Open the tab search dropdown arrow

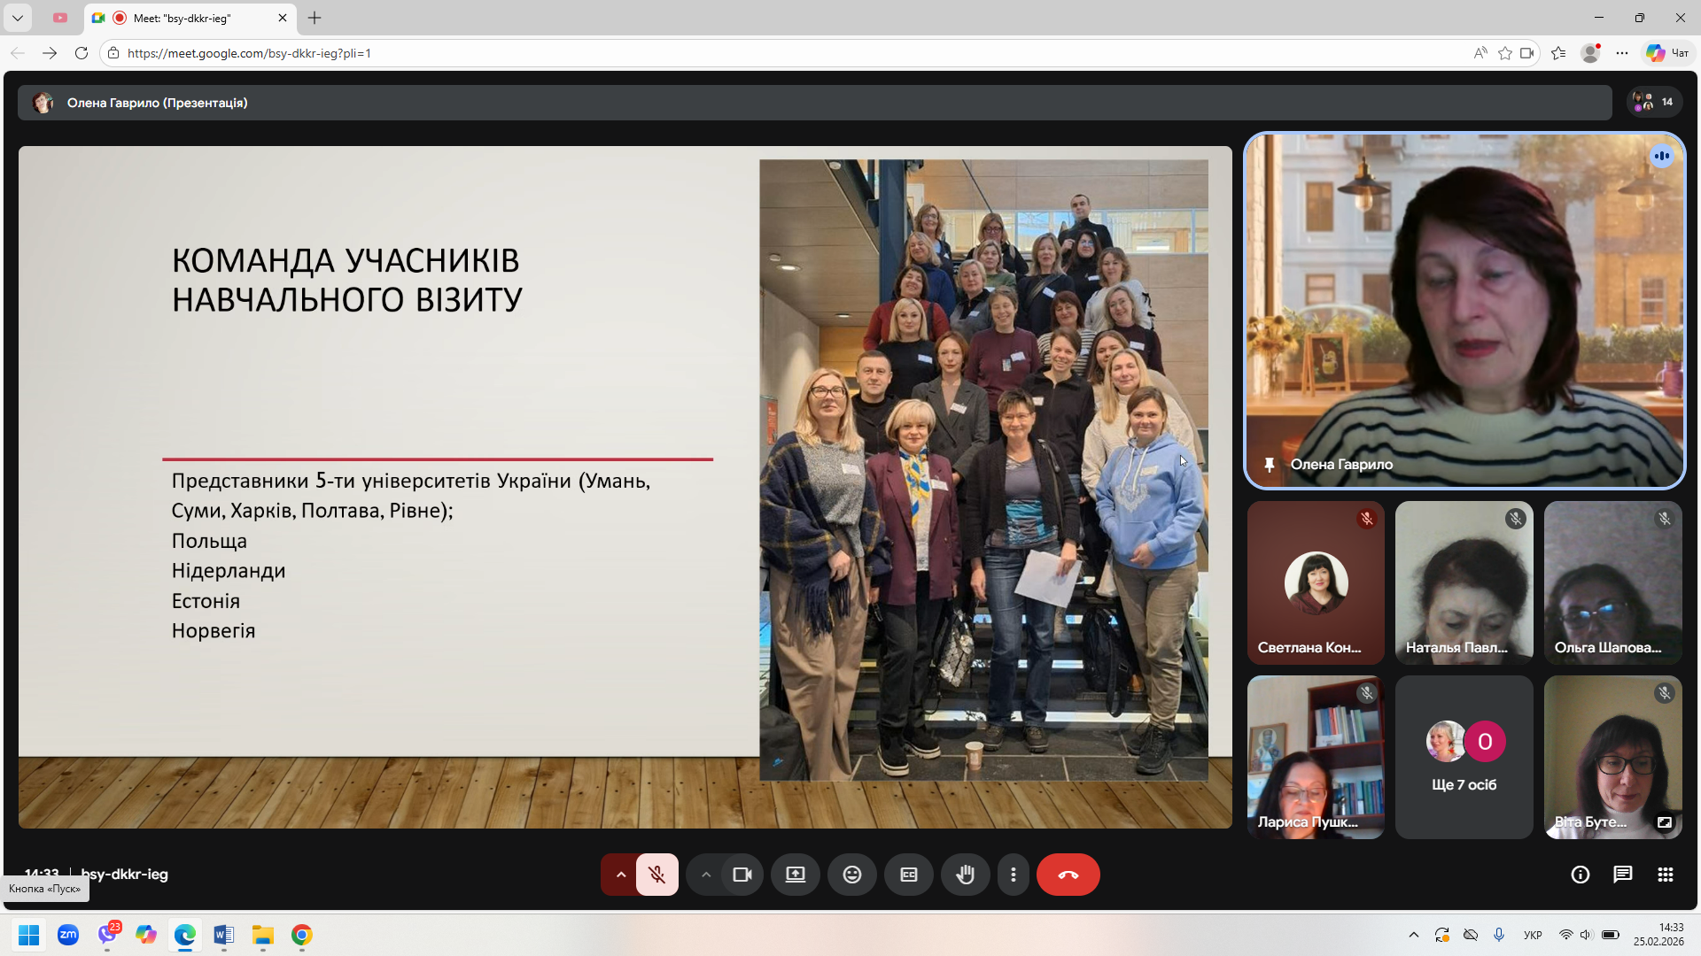click(17, 18)
